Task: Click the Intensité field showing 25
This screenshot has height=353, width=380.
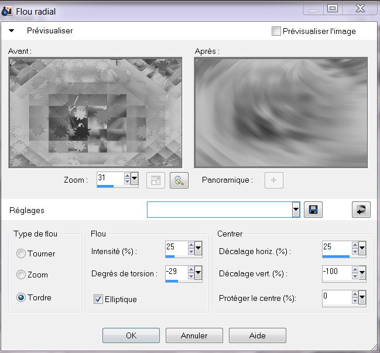Action: point(176,248)
